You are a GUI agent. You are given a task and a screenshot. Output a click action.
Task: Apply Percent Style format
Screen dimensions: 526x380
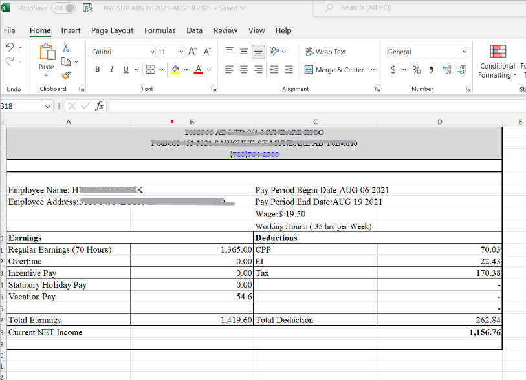pos(417,70)
